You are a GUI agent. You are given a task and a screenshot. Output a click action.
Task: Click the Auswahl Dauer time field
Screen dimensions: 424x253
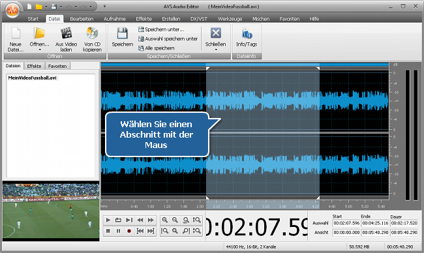[404, 223]
